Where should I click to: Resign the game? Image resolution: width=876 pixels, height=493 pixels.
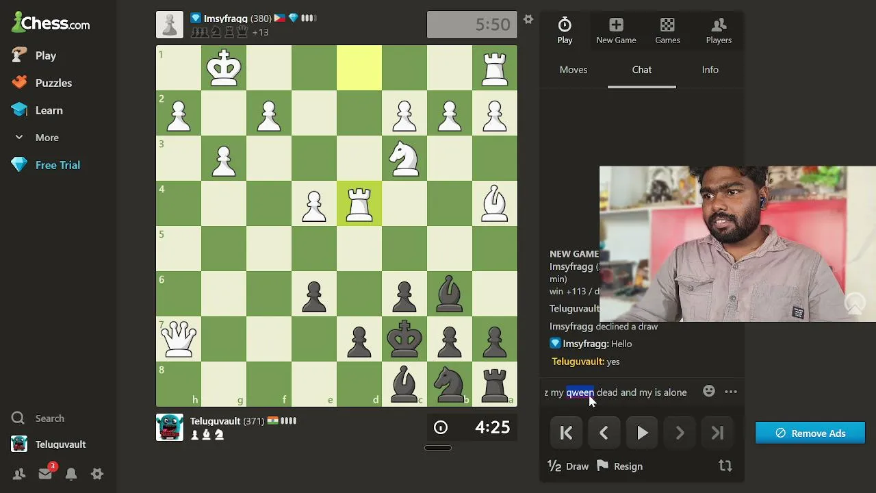click(619, 466)
